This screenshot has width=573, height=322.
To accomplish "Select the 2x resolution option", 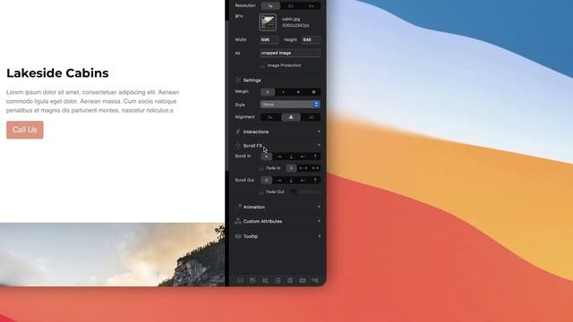I will click(x=290, y=6).
